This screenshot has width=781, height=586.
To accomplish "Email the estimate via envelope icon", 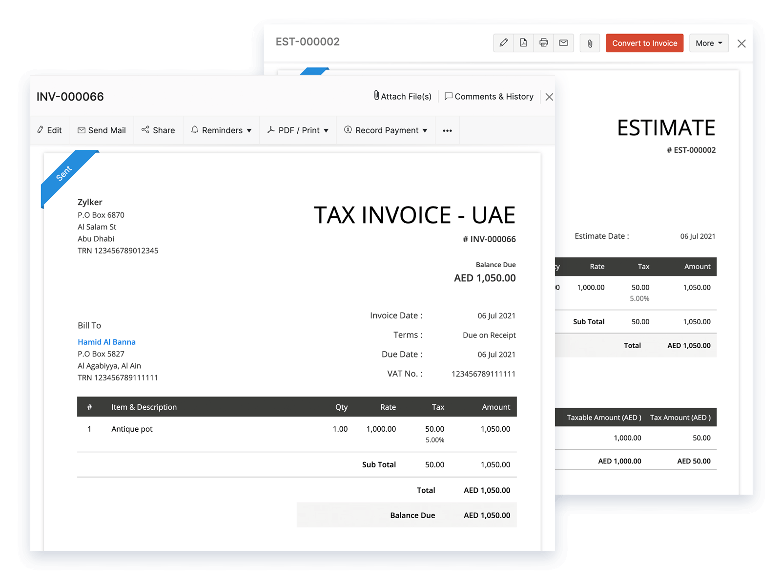I will pos(563,43).
